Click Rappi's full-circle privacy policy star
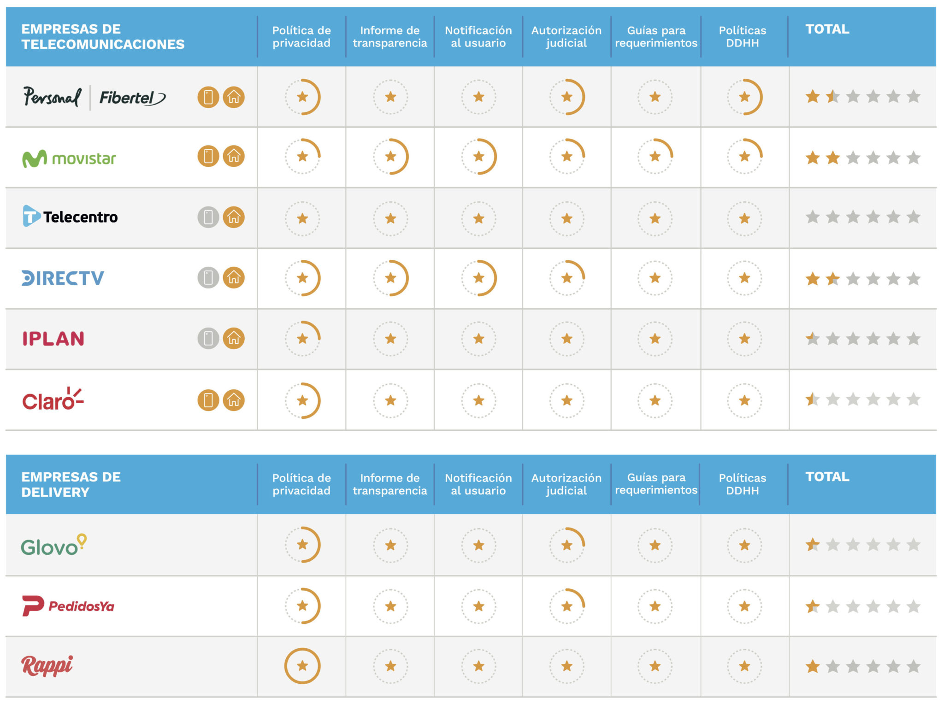944x704 pixels. pos(302,666)
